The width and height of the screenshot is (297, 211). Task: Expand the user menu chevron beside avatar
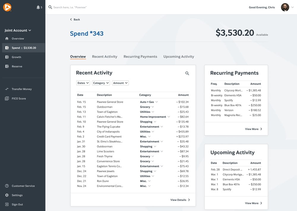click(293, 7)
